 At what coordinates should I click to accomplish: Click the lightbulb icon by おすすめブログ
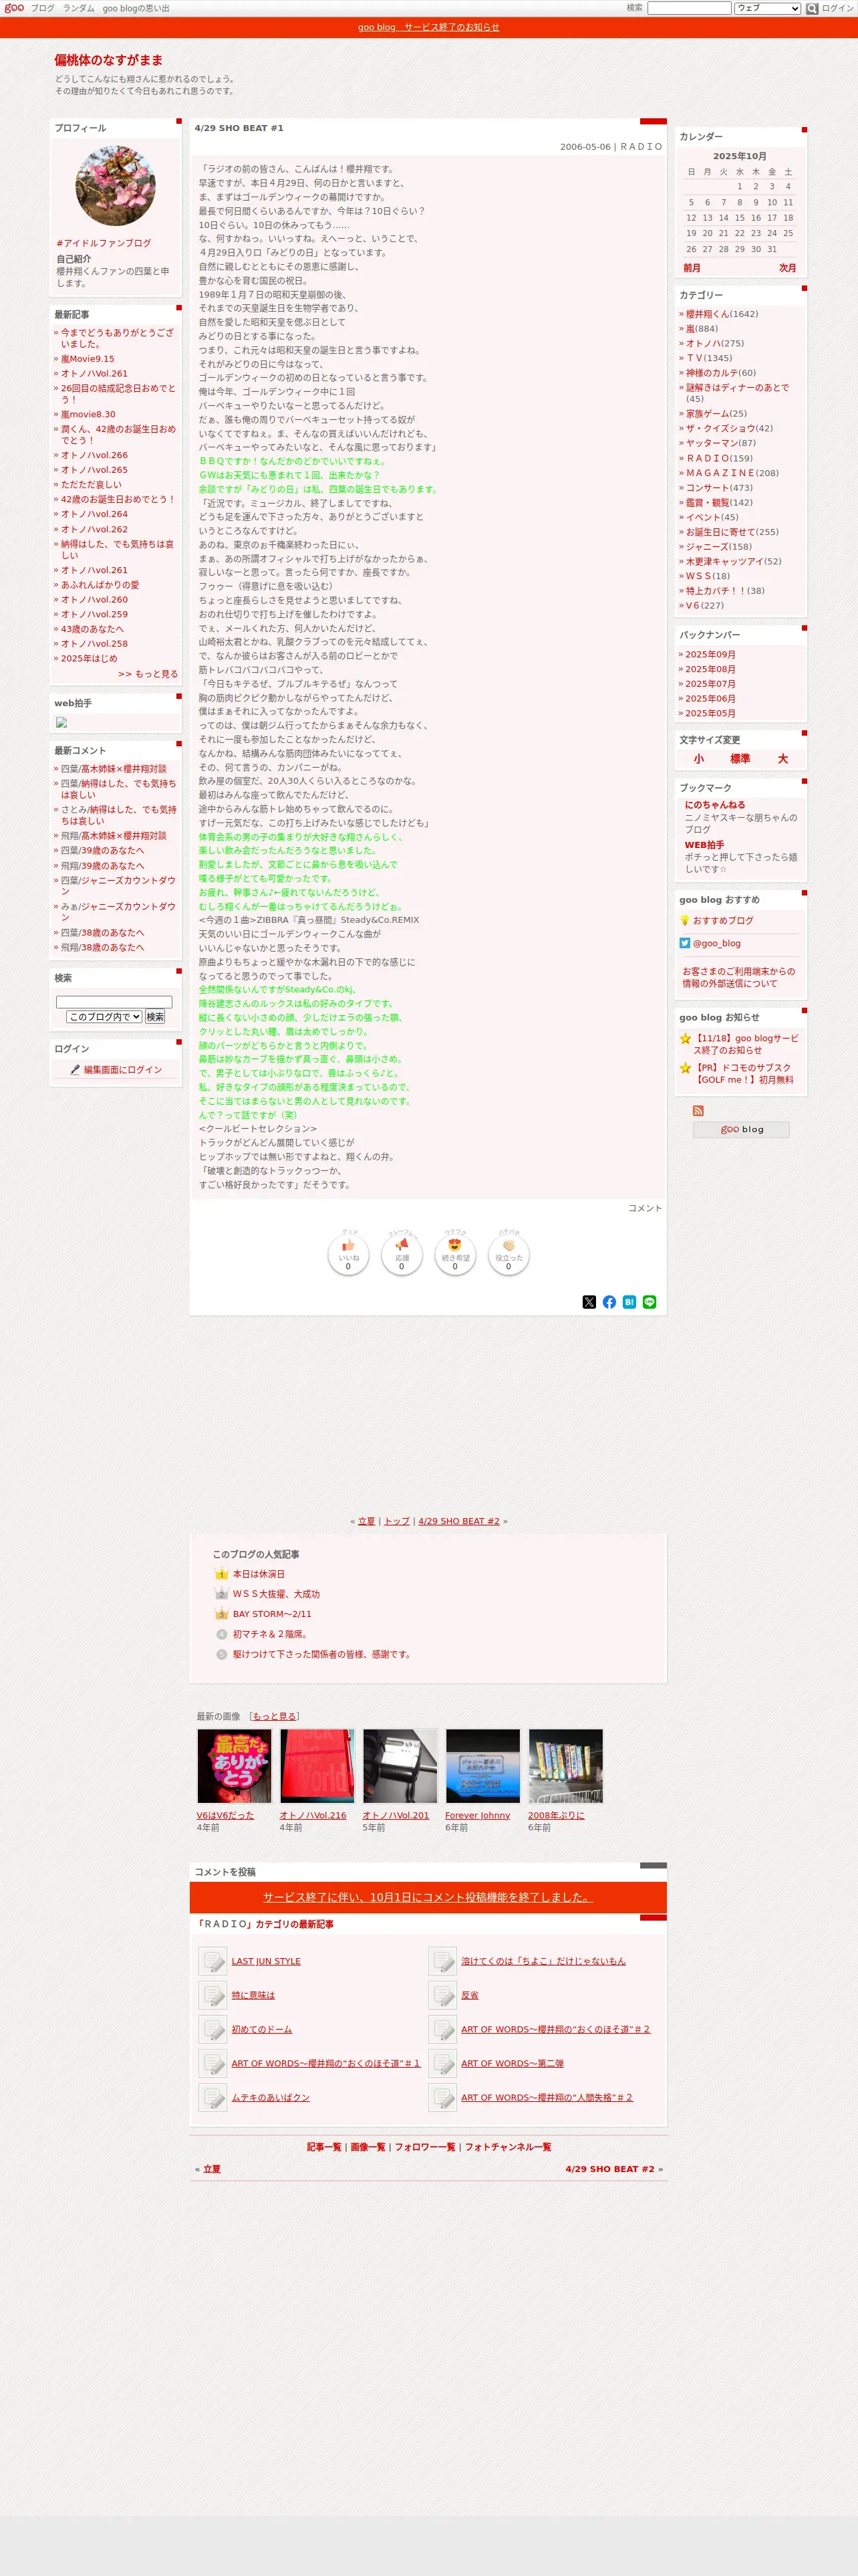(685, 920)
